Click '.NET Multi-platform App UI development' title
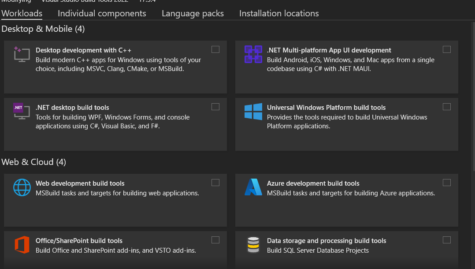This screenshot has width=475, height=269. coord(329,50)
